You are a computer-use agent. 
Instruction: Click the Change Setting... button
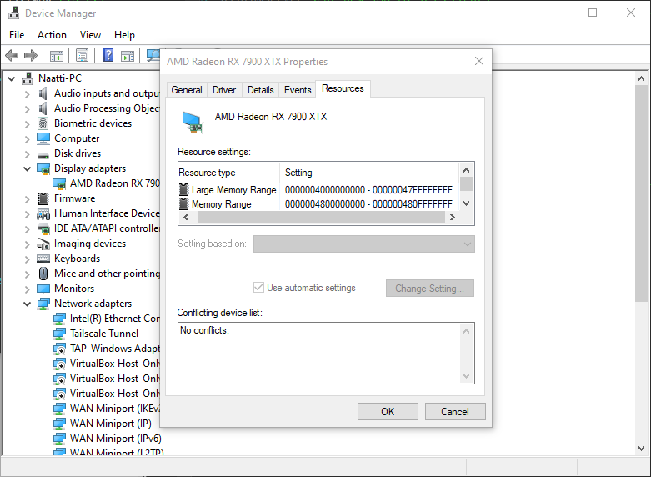click(430, 288)
